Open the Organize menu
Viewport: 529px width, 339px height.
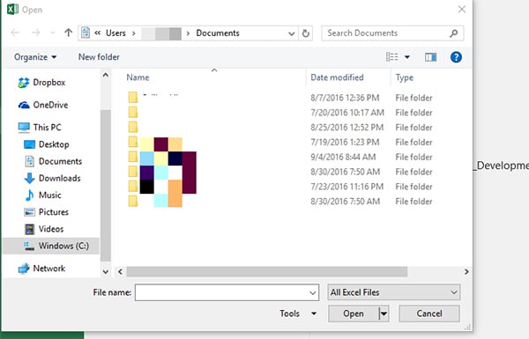click(x=35, y=57)
